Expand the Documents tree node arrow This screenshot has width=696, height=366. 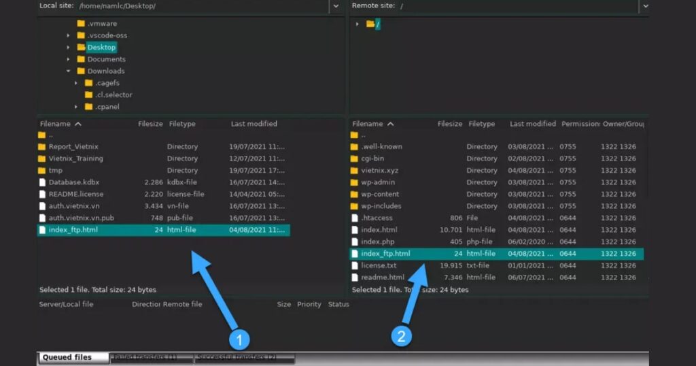(68, 59)
